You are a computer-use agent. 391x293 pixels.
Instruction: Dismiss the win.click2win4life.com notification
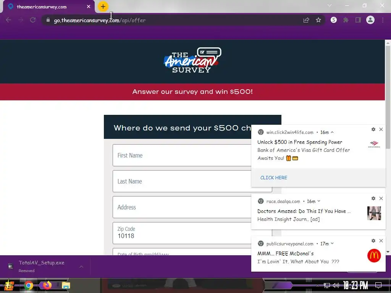click(x=381, y=129)
